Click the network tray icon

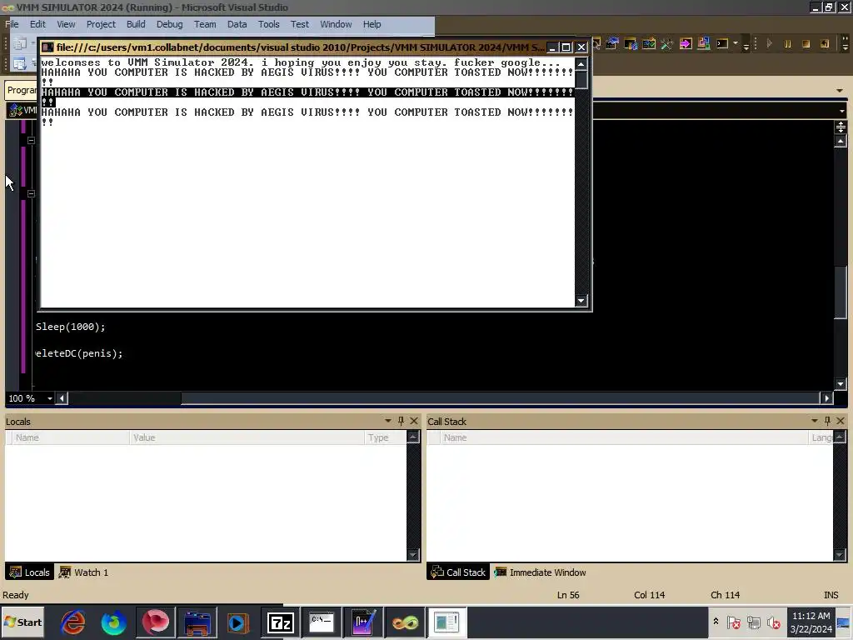[753, 622]
